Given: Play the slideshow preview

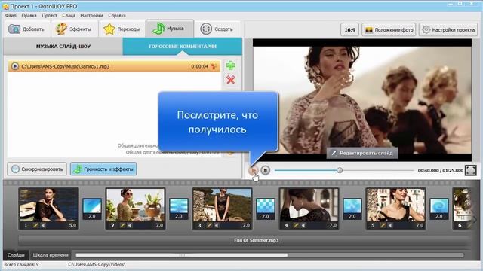Looking at the screenshot, I should click(254, 170).
